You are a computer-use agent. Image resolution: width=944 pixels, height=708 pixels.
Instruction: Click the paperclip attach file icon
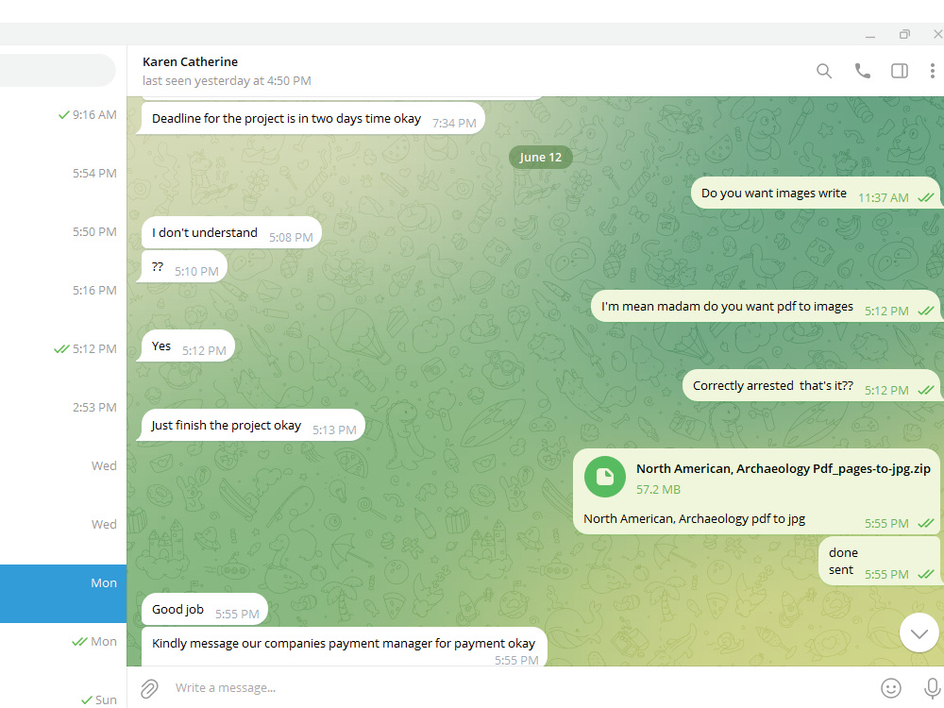pos(149,687)
